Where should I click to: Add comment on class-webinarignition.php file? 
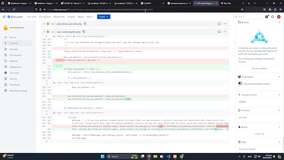tap(219, 32)
